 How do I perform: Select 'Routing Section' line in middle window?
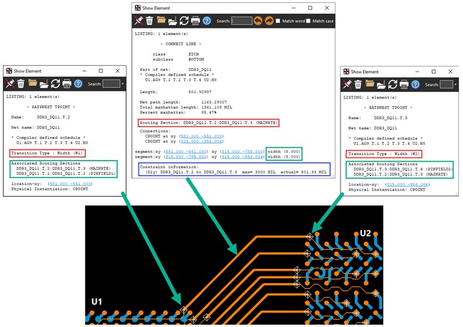209,123
